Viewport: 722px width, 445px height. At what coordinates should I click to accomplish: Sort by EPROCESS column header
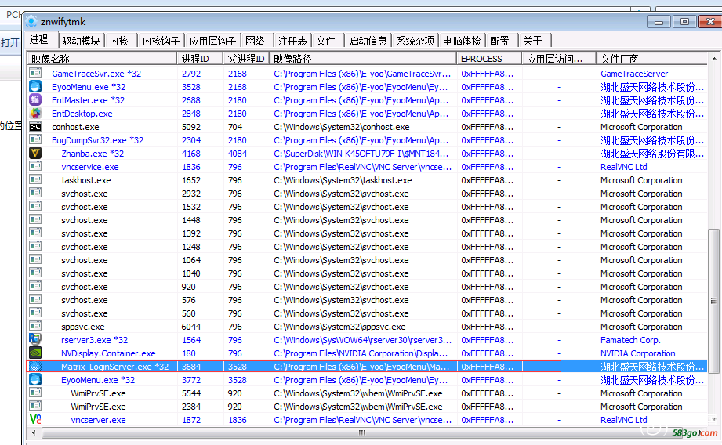[489, 59]
